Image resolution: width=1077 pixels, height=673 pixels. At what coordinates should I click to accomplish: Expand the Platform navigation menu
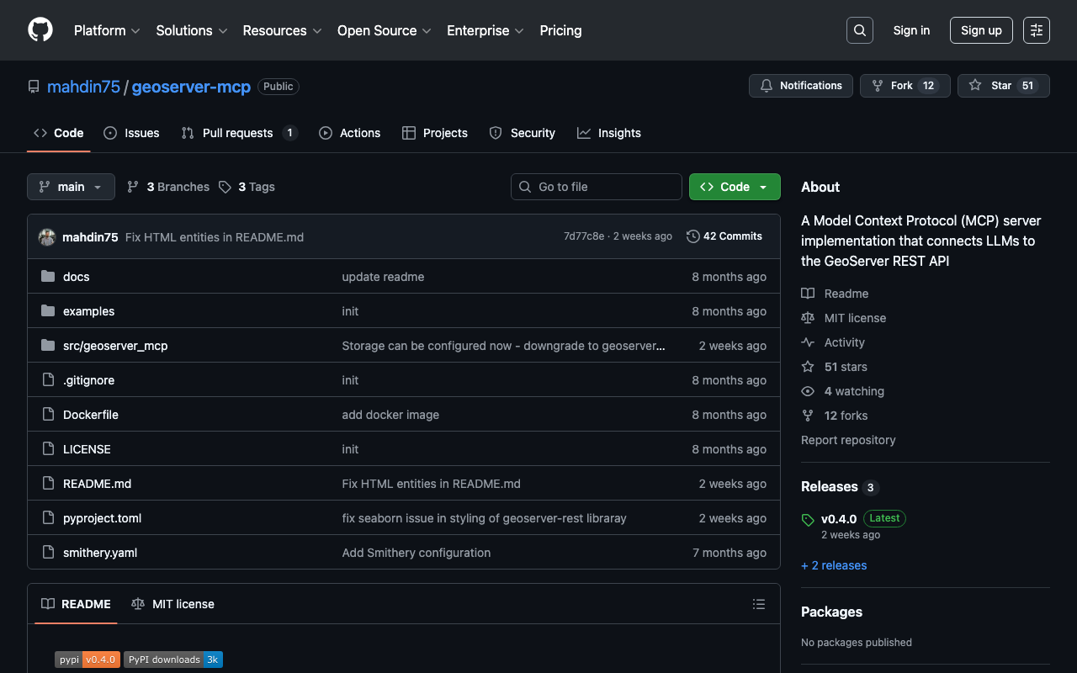click(107, 30)
